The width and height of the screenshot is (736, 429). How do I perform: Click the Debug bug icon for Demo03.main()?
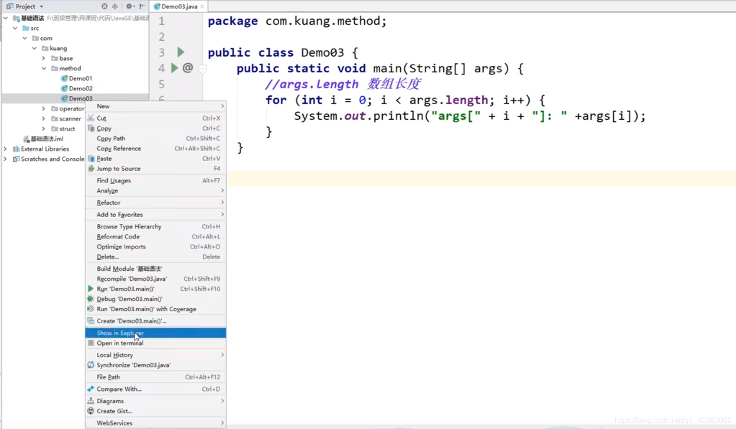[x=91, y=299]
